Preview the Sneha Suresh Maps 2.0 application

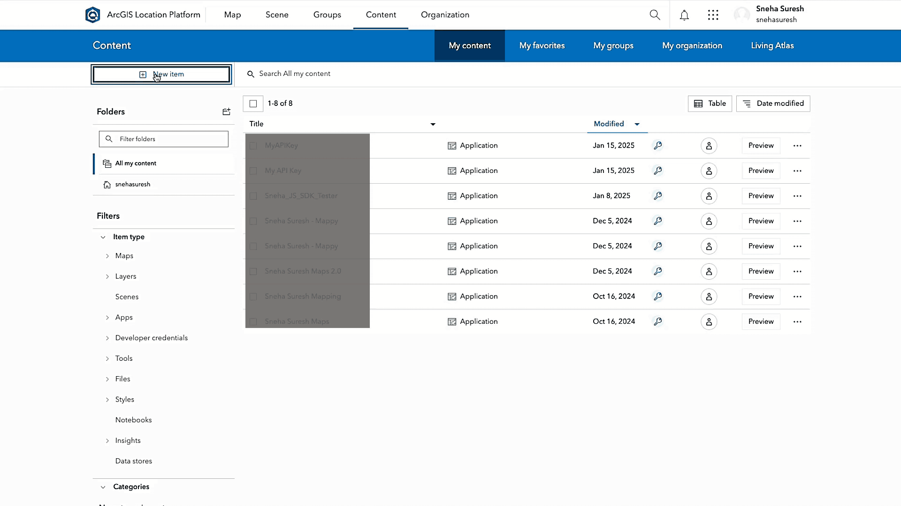point(761,271)
